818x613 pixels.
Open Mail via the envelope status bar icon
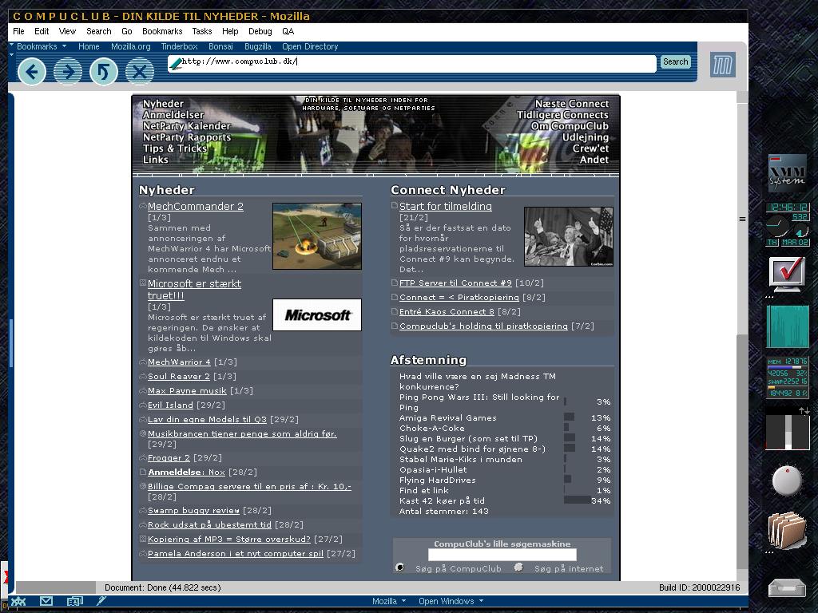[46, 601]
